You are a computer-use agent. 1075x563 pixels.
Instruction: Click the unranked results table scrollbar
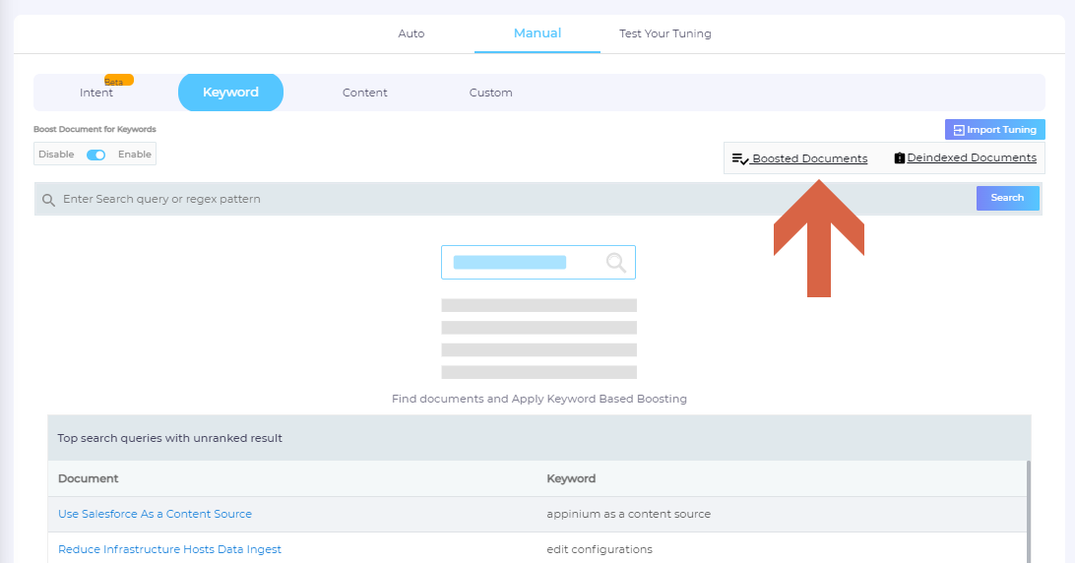1029,512
